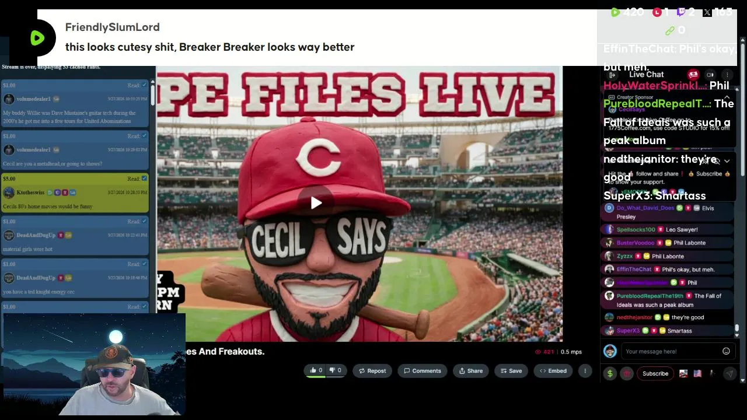Open BusterVoodoo chat username

pyautogui.click(x=636, y=243)
